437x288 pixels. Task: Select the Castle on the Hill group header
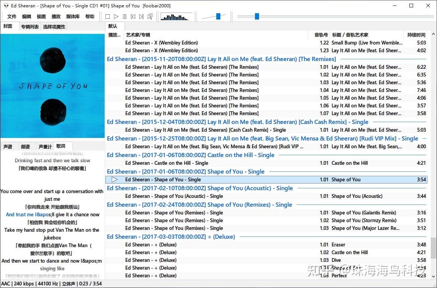point(190,155)
